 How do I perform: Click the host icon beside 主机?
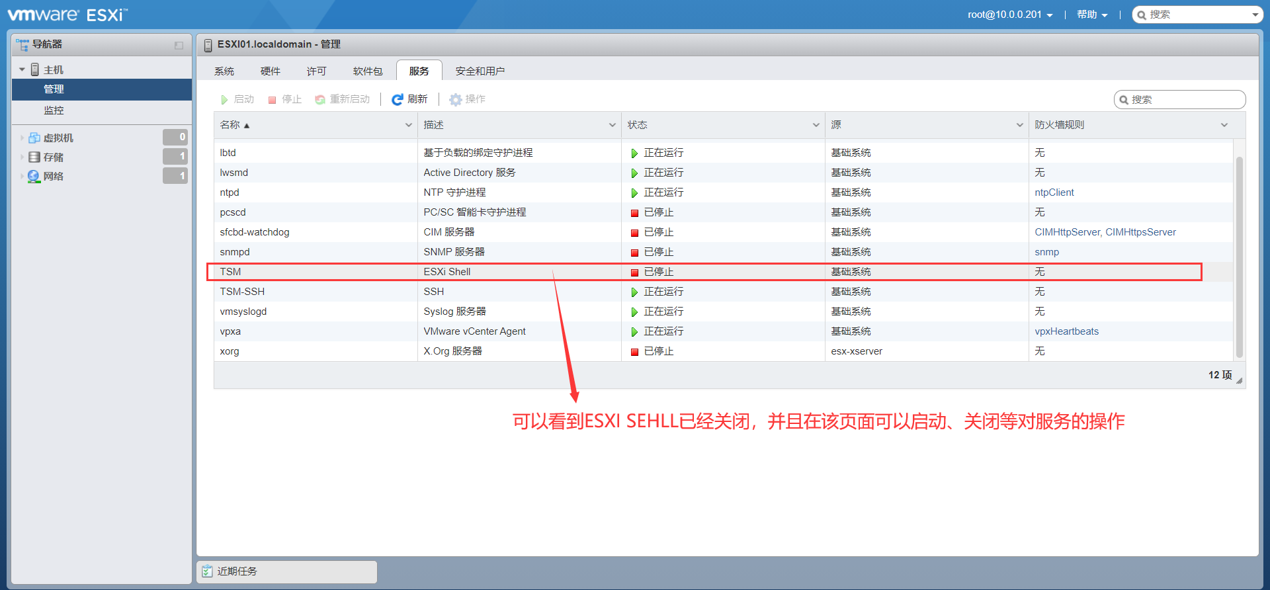35,69
